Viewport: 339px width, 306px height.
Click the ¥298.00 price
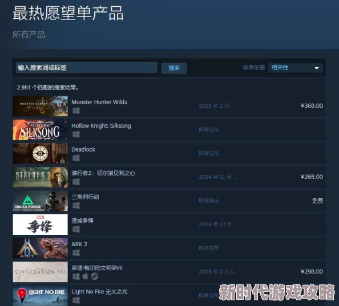(312, 272)
